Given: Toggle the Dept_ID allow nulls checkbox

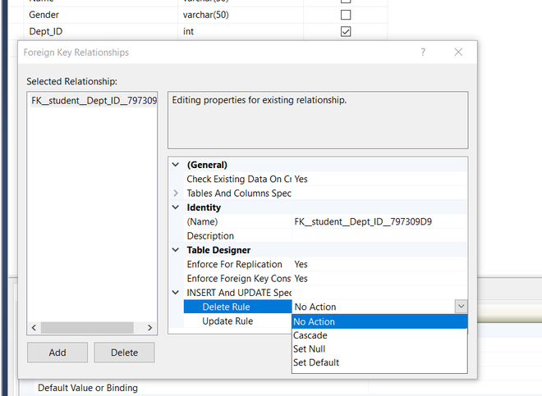Looking at the screenshot, I should tap(346, 31).
